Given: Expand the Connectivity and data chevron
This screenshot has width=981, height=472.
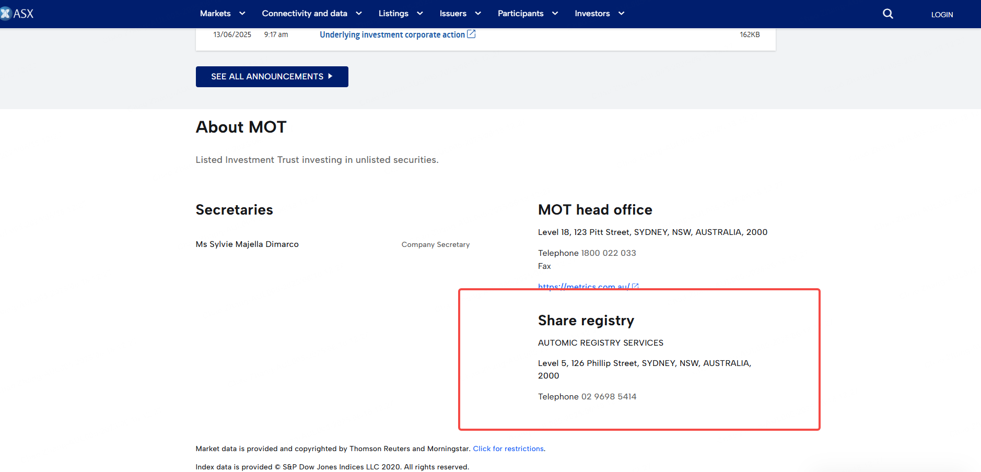Looking at the screenshot, I should click(x=359, y=14).
